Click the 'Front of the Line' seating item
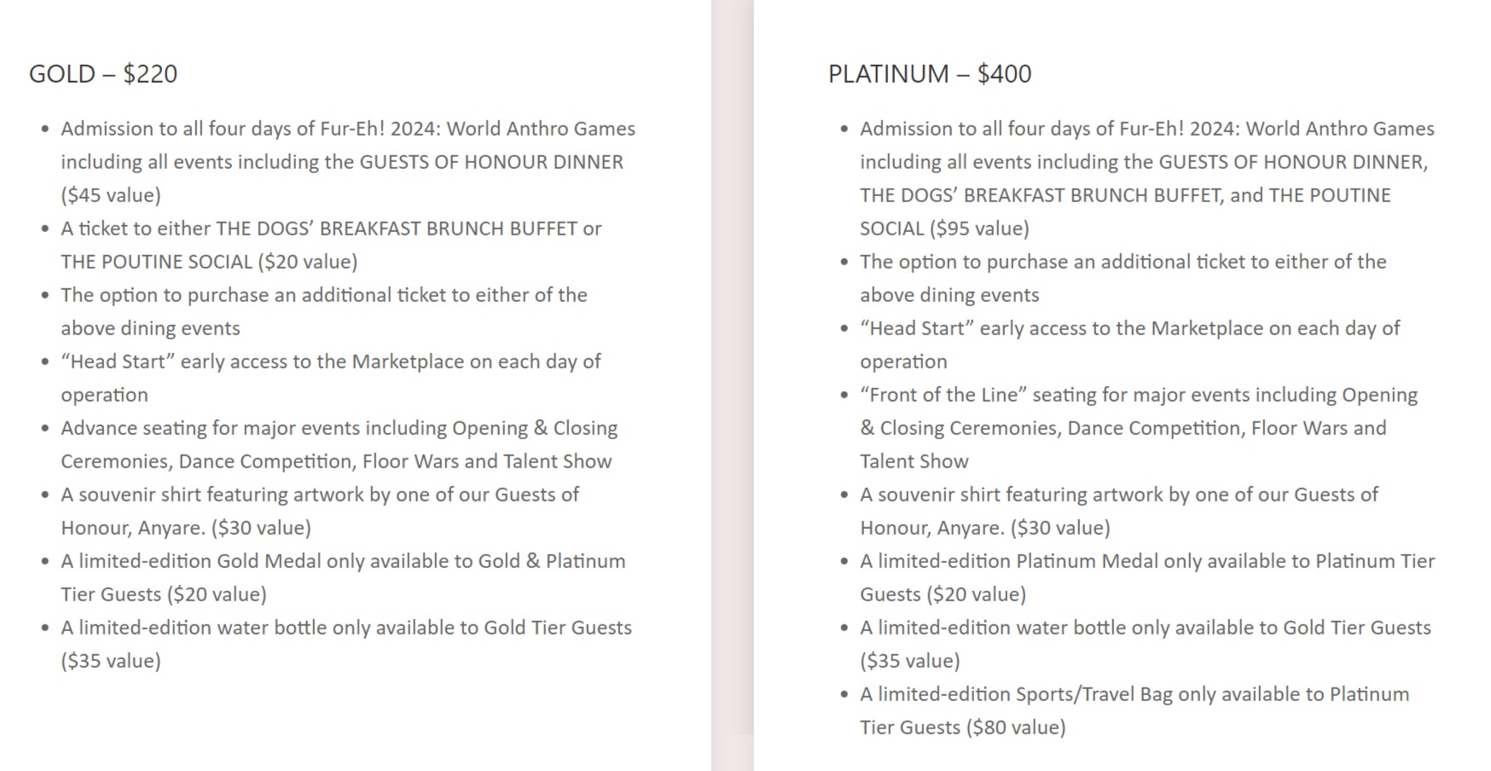Viewport: 1491px width, 771px height. point(1138,395)
